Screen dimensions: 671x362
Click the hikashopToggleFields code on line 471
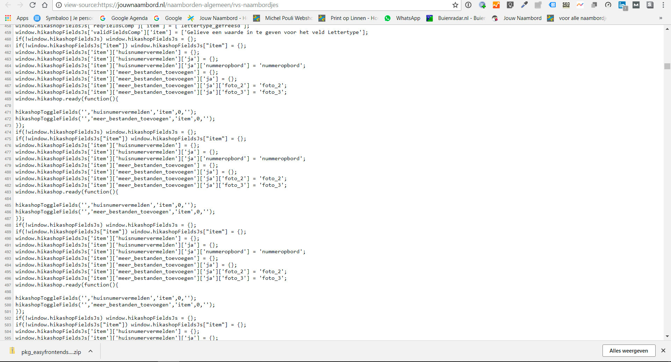106,112
